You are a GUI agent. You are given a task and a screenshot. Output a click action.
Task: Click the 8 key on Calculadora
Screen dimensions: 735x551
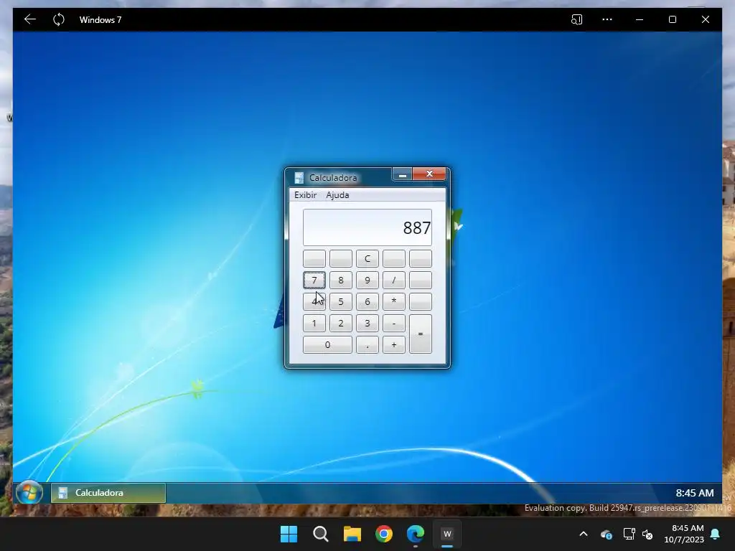(341, 281)
